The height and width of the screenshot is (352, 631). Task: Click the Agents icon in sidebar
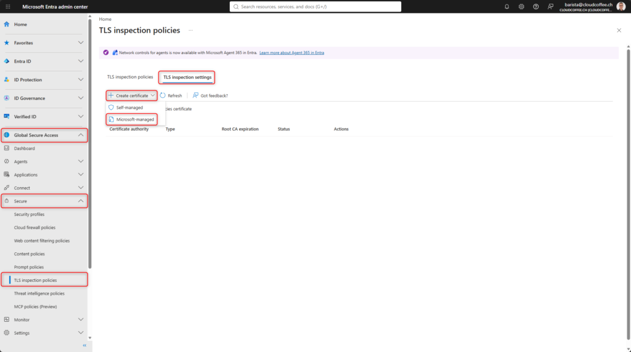pos(6,161)
